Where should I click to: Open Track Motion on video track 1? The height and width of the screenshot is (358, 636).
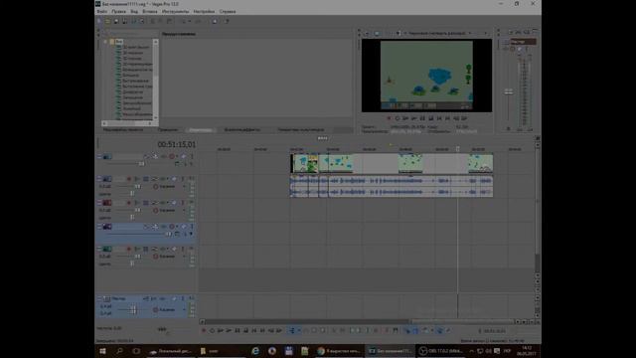point(155,156)
